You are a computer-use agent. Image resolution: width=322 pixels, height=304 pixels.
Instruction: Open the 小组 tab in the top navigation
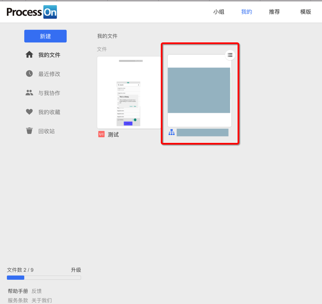point(219,12)
